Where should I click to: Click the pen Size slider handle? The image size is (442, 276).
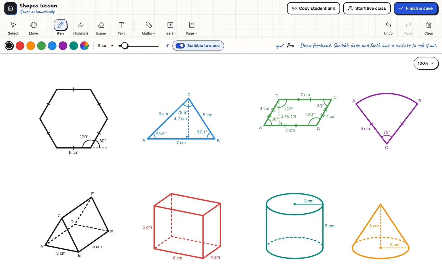tap(125, 46)
